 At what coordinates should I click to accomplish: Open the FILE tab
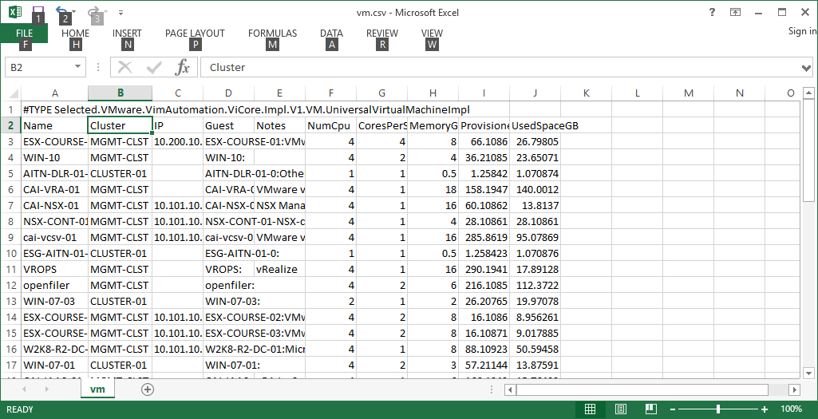(24, 34)
